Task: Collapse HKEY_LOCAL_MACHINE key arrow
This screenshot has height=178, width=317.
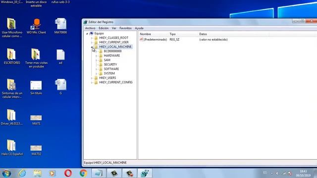Action: click(x=92, y=47)
